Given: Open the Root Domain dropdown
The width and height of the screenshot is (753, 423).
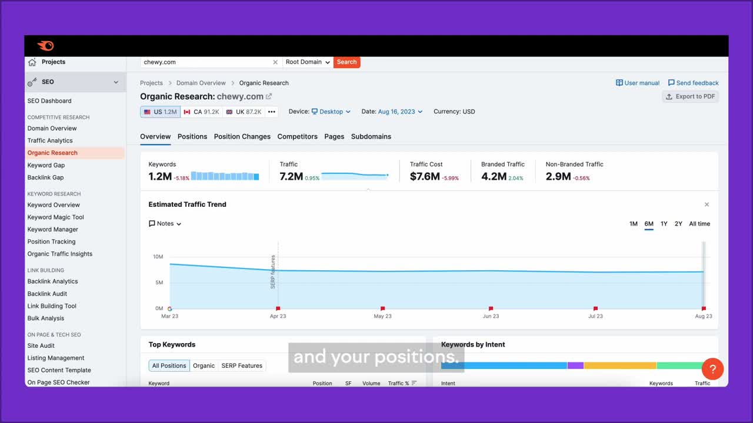Looking at the screenshot, I should pos(308,62).
